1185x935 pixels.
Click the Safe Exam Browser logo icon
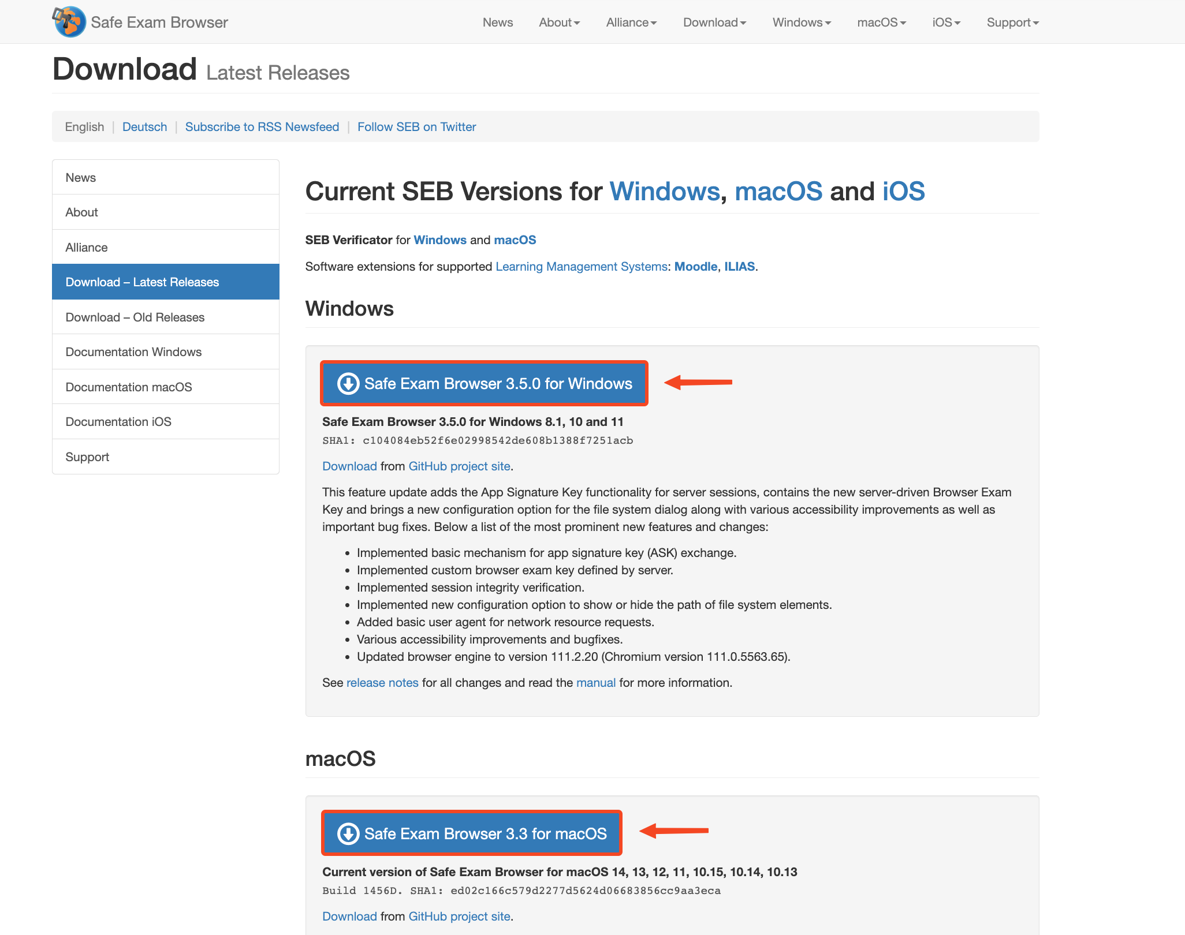pos(69,22)
